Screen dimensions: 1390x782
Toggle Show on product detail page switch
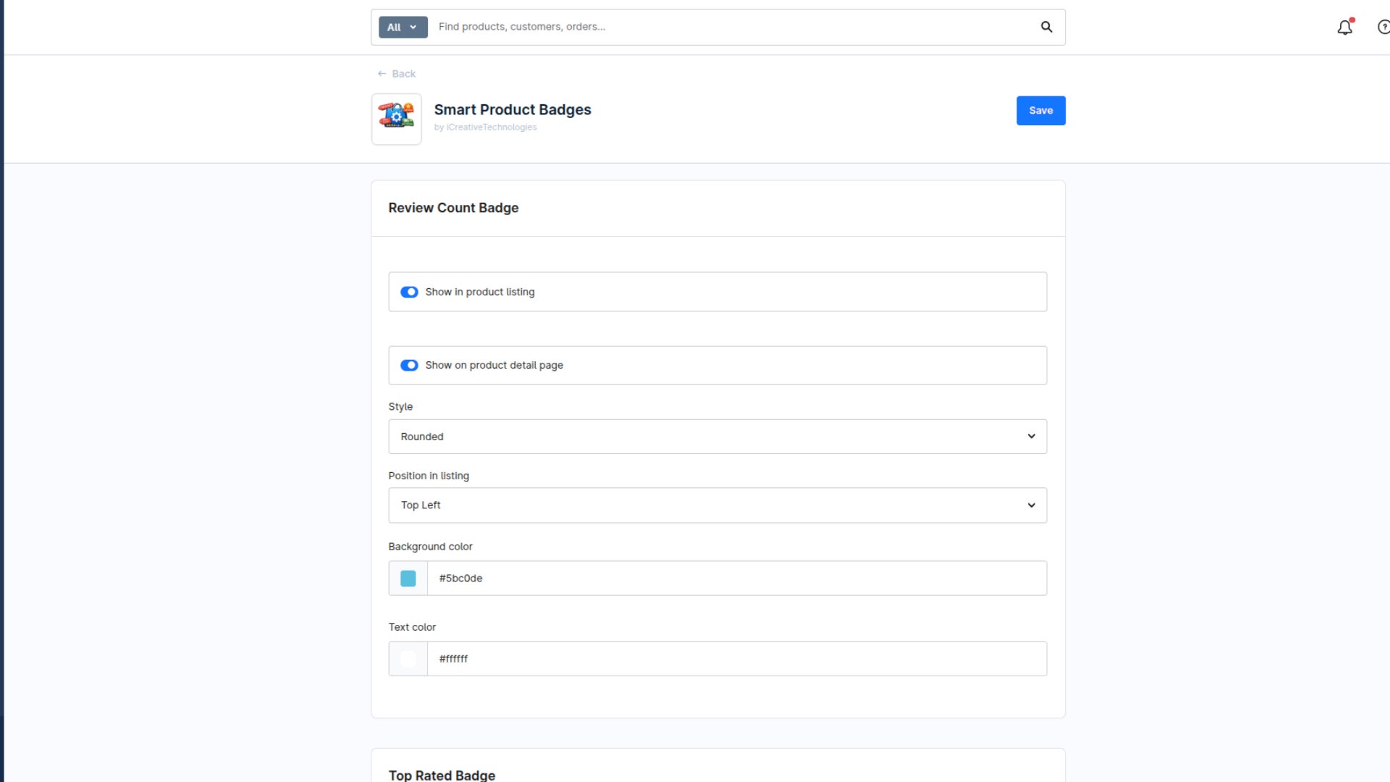click(x=409, y=365)
